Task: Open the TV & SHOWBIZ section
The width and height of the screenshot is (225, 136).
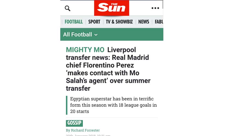Action: click(x=119, y=22)
